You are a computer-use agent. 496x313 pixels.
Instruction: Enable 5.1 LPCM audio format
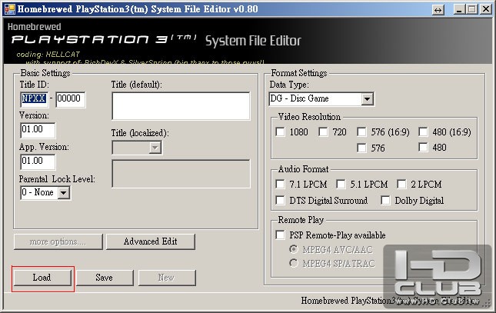(x=341, y=184)
